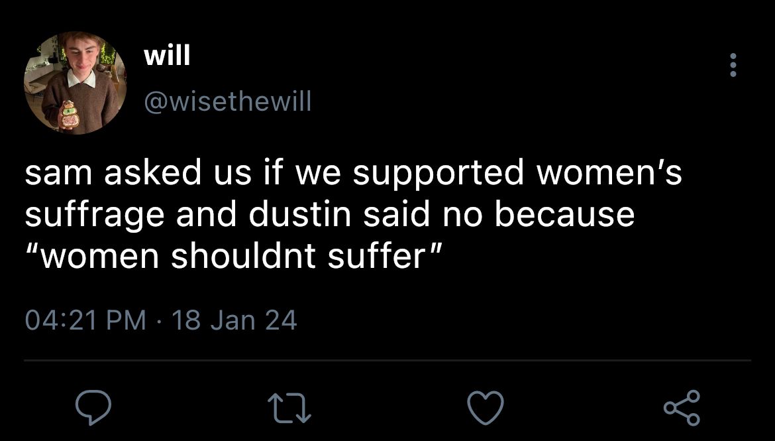Click the date 18 Jan 24
Screen dimensions: 775x441
tap(234, 320)
